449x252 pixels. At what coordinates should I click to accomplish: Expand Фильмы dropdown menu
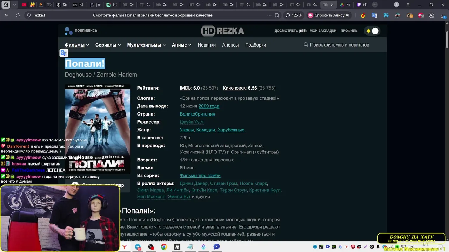(x=77, y=45)
